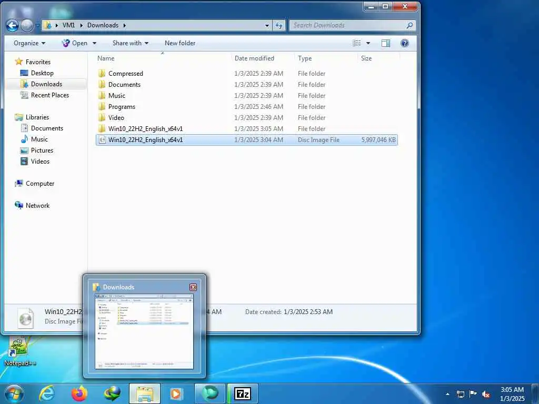Expand the address bar history dropdown
The width and height of the screenshot is (539, 404).
[267, 25]
